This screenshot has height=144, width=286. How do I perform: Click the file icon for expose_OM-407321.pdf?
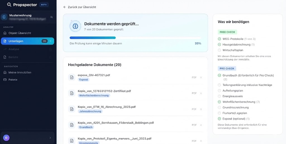click(x=72, y=77)
